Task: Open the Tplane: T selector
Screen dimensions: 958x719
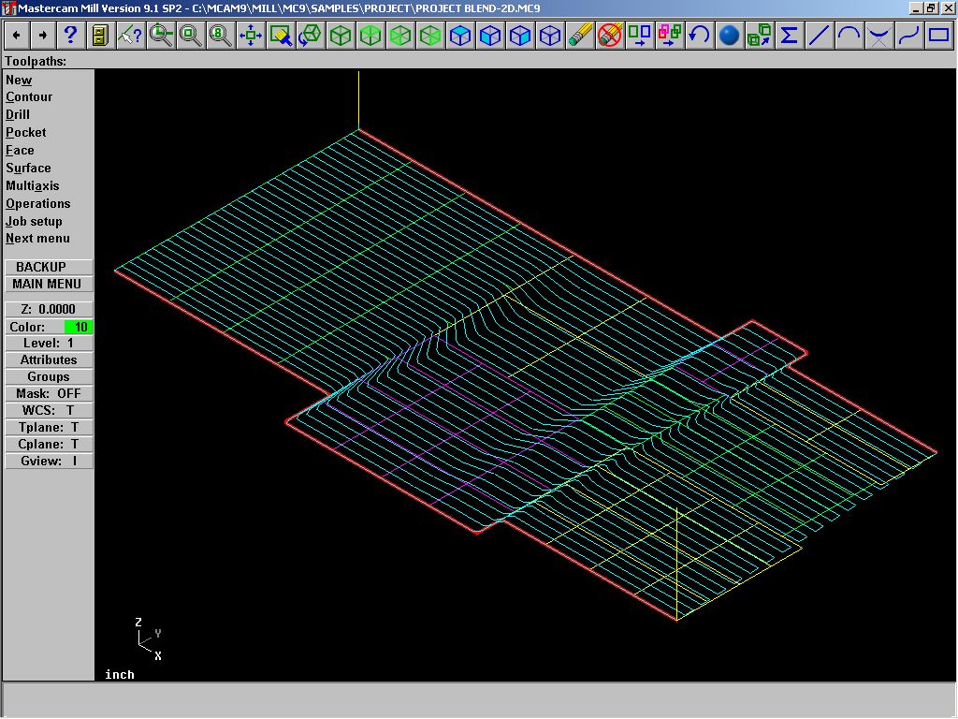Action: coord(49,427)
